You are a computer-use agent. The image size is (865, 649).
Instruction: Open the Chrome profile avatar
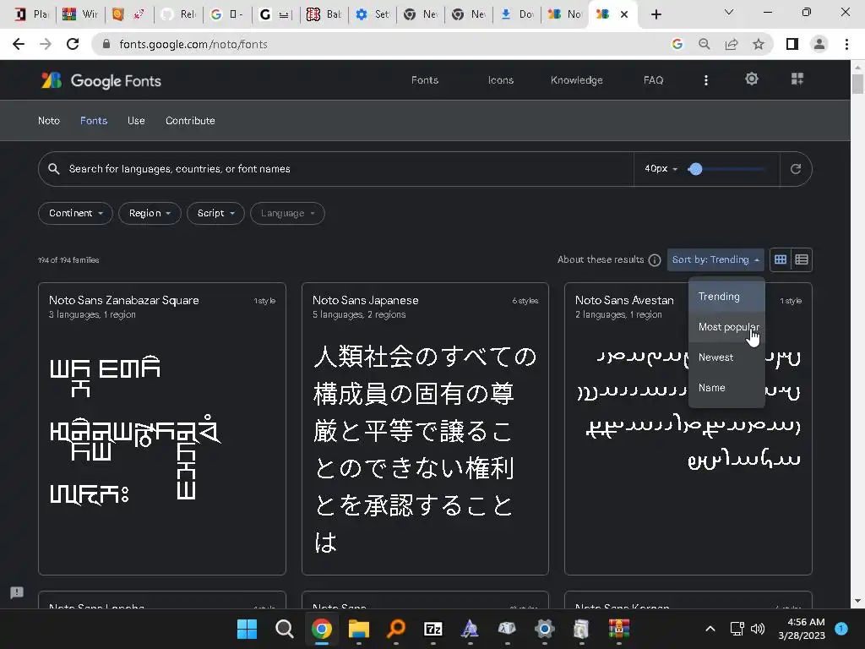point(819,44)
